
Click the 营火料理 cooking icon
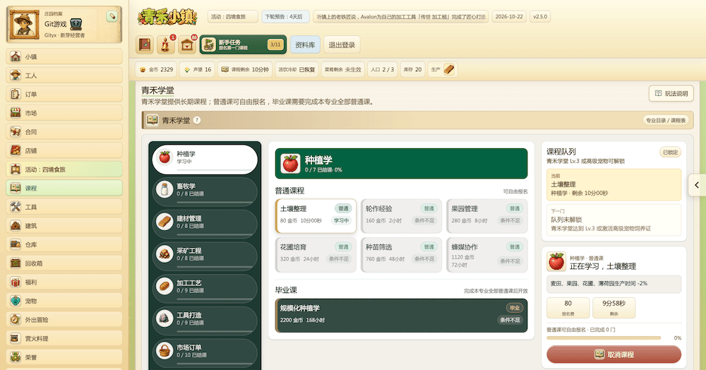tap(16, 338)
